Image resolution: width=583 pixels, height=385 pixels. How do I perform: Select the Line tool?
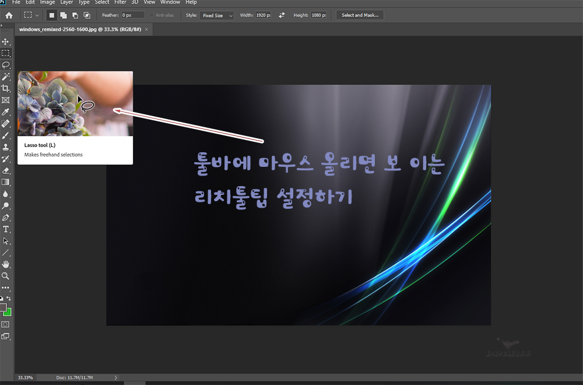coord(6,253)
